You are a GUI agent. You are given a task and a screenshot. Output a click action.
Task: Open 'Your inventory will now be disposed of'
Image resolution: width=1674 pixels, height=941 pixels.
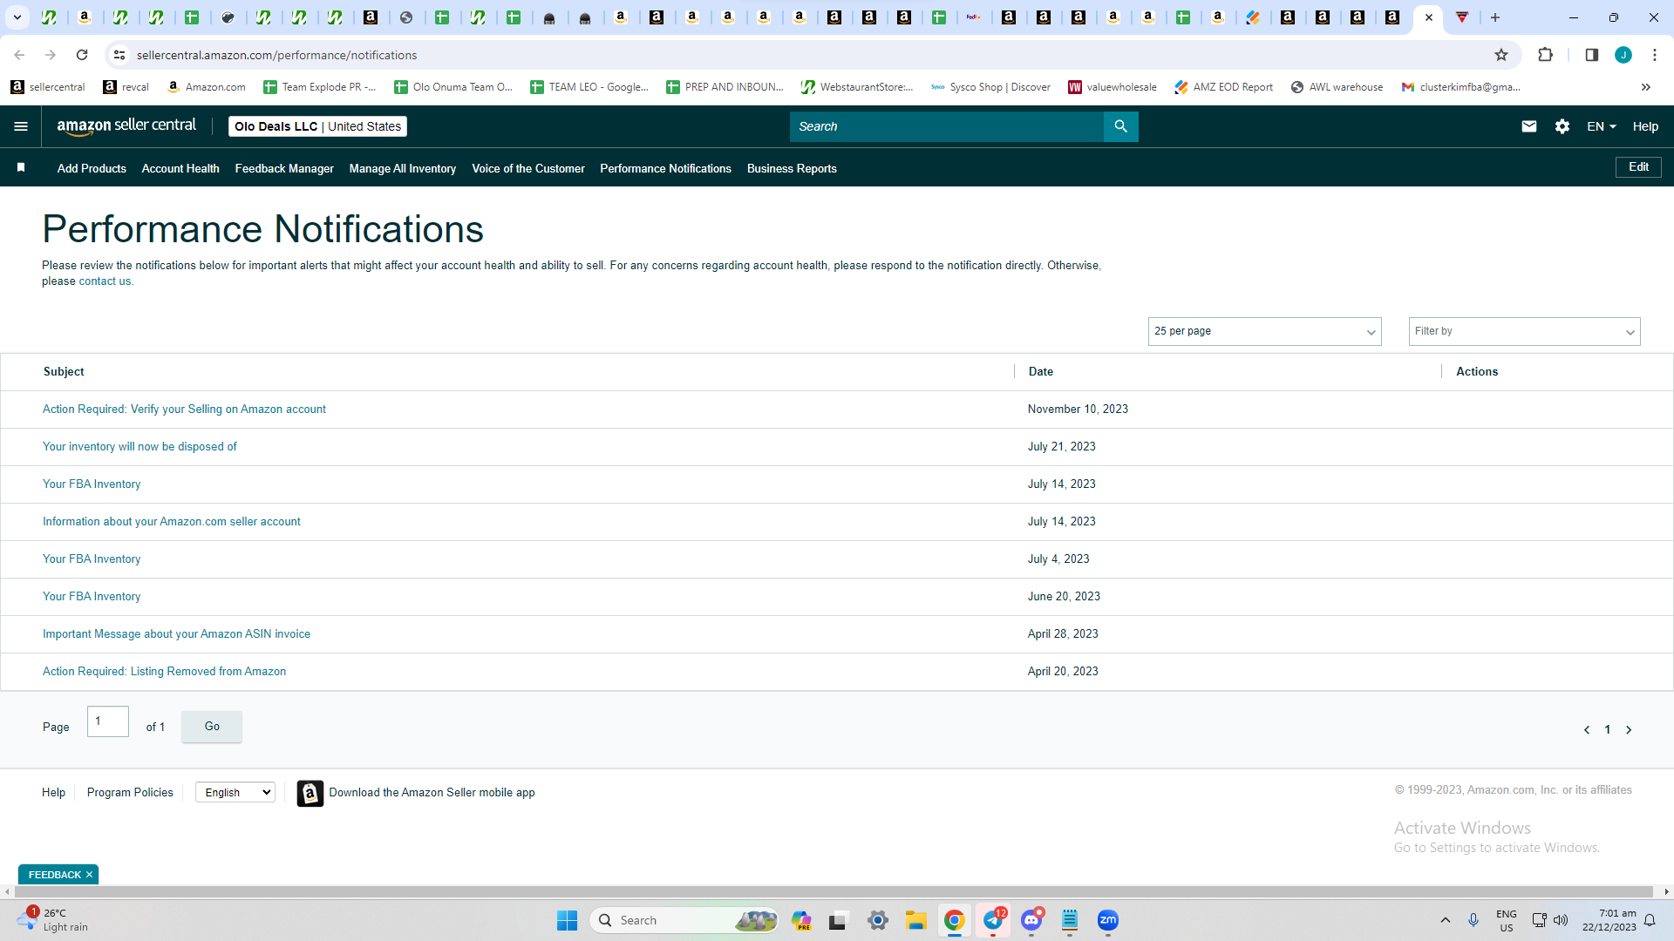(139, 447)
